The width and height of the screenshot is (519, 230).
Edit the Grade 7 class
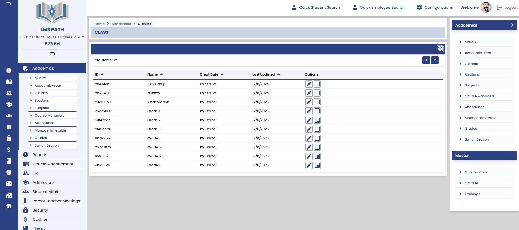pyautogui.click(x=309, y=165)
